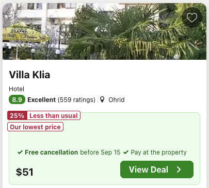Click the 8.9 rating score badge
This screenshot has height=188, width=209.
pos(17,99)
